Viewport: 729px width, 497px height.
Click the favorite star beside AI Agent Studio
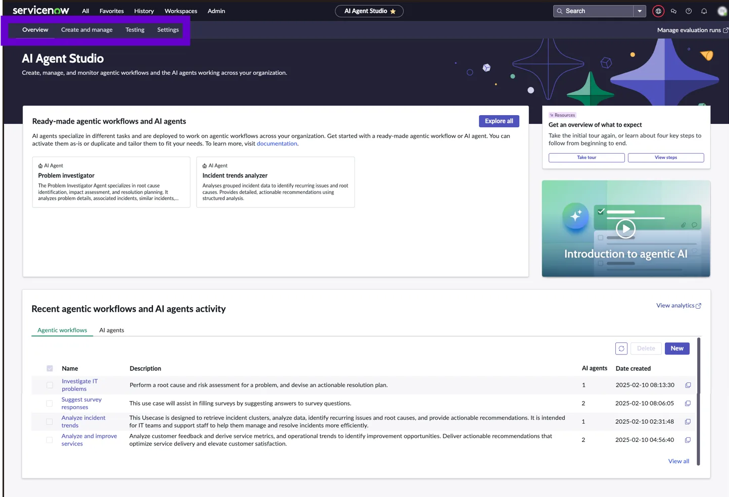[x=393, y=11]
